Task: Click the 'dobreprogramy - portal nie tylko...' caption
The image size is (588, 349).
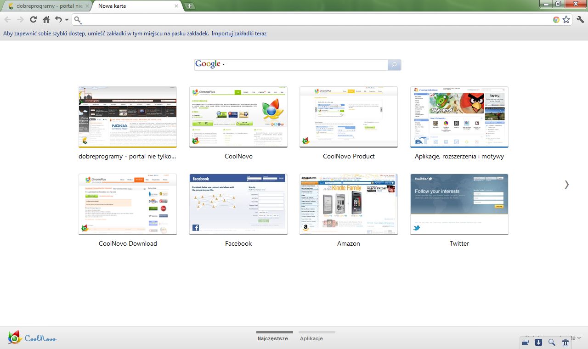Action: tap(127, 156)
